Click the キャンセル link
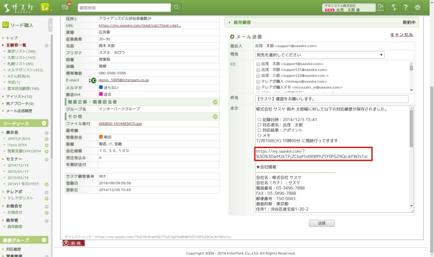Screen dimensions: 434x257 point(401,35)
